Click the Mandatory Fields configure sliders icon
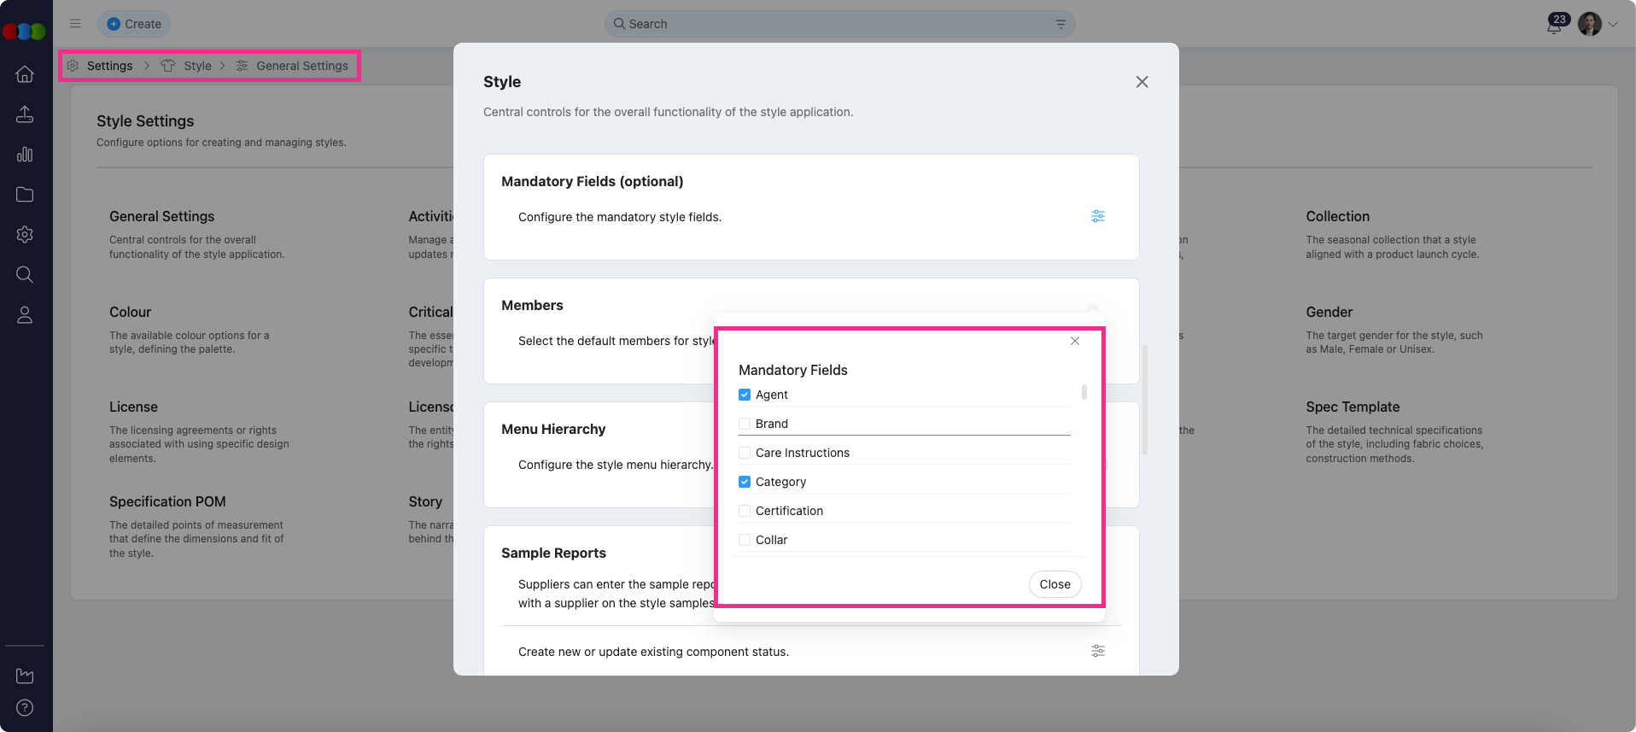 1097,216
